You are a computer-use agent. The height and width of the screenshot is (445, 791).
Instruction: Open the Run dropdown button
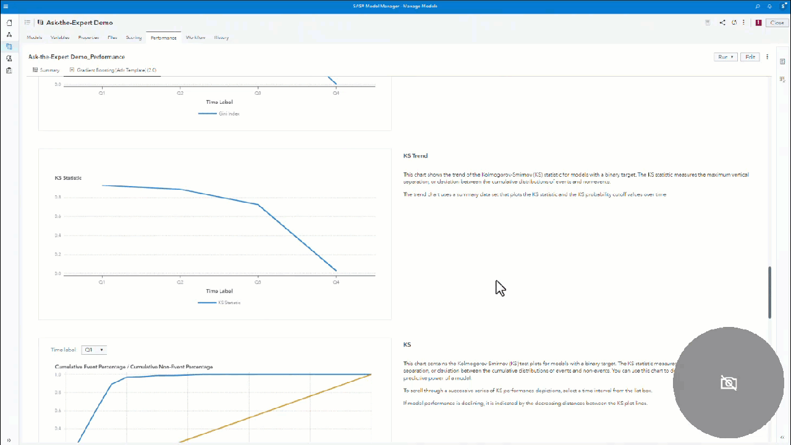pos(725,57)
